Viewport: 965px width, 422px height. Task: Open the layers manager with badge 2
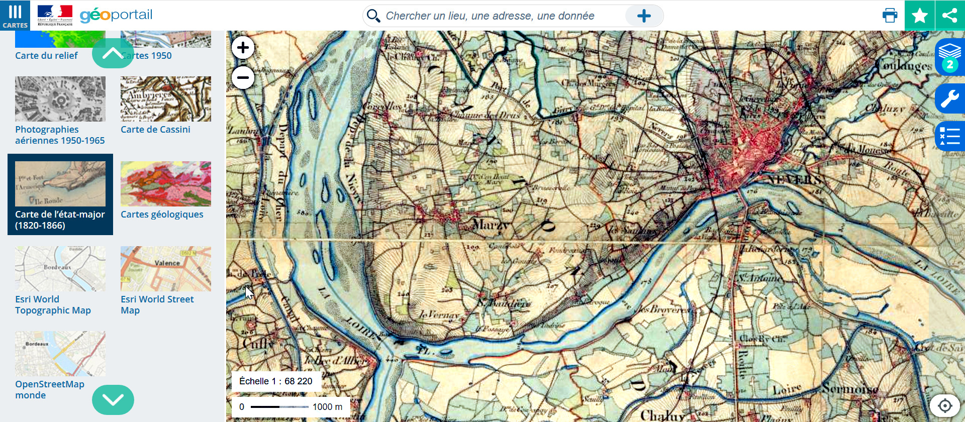pos(950,57)
